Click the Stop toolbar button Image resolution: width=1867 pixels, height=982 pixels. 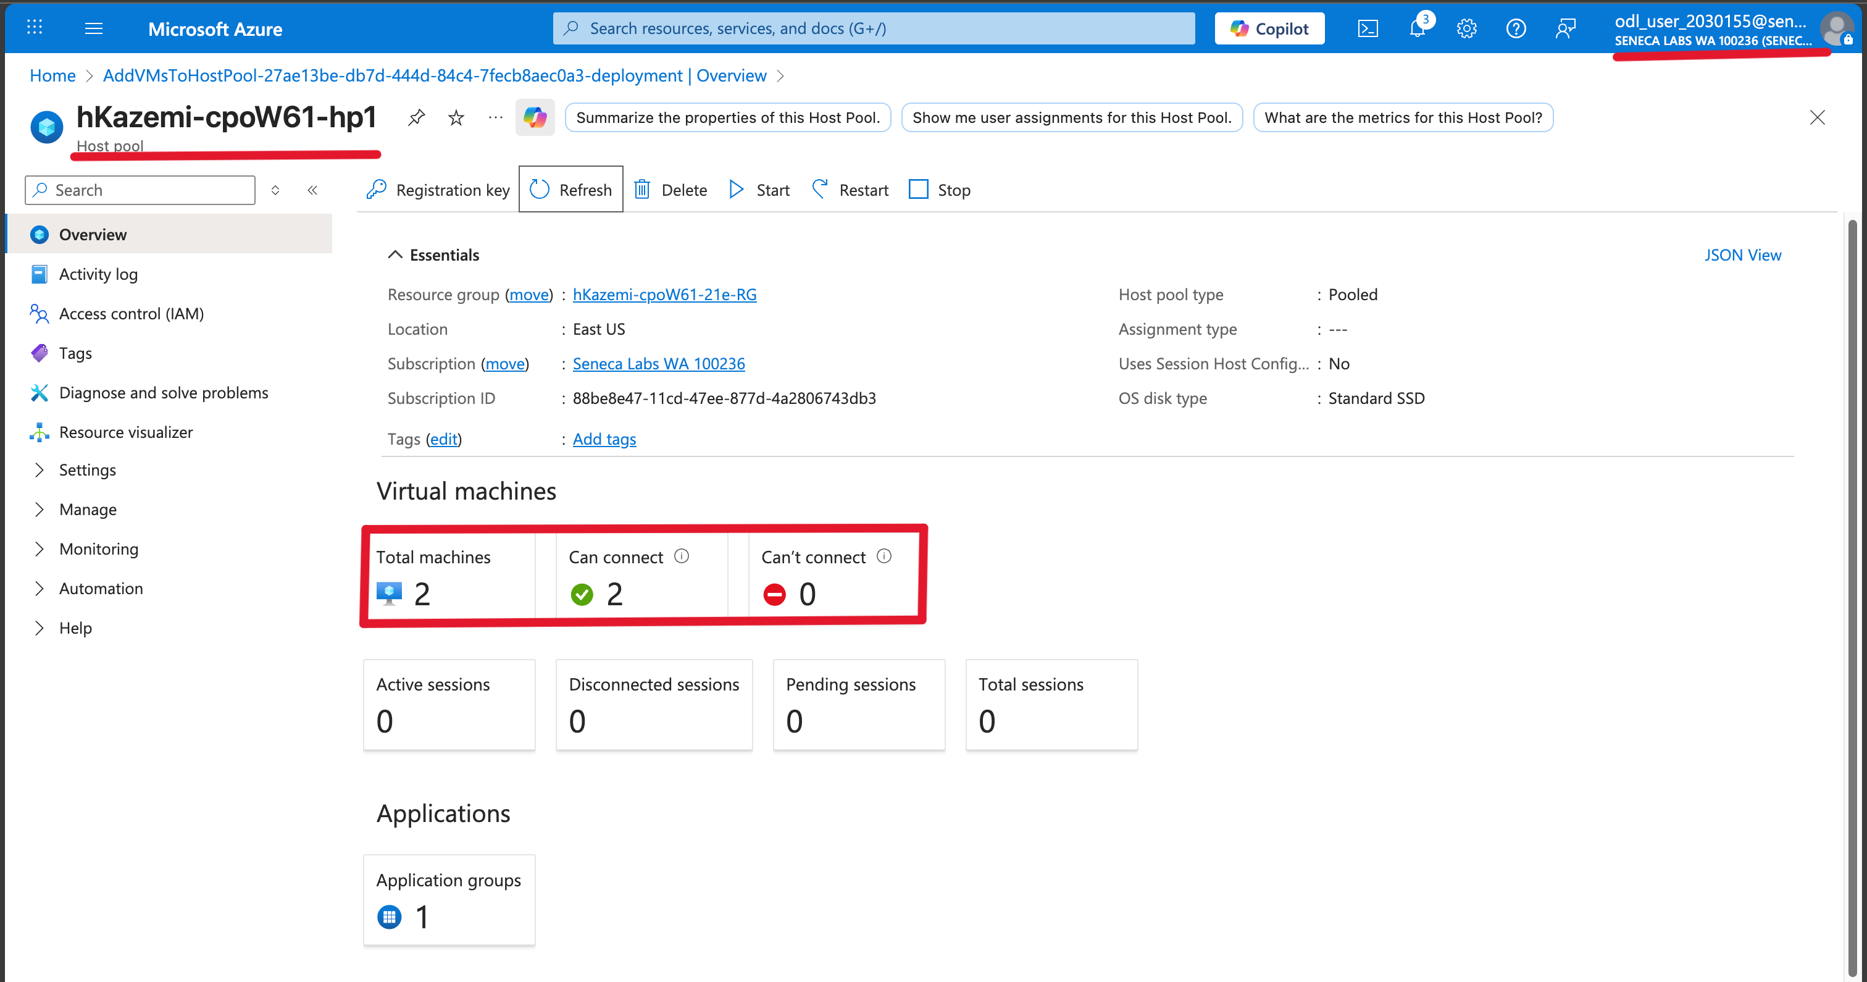pyautogui.click(x=939, y=190)
